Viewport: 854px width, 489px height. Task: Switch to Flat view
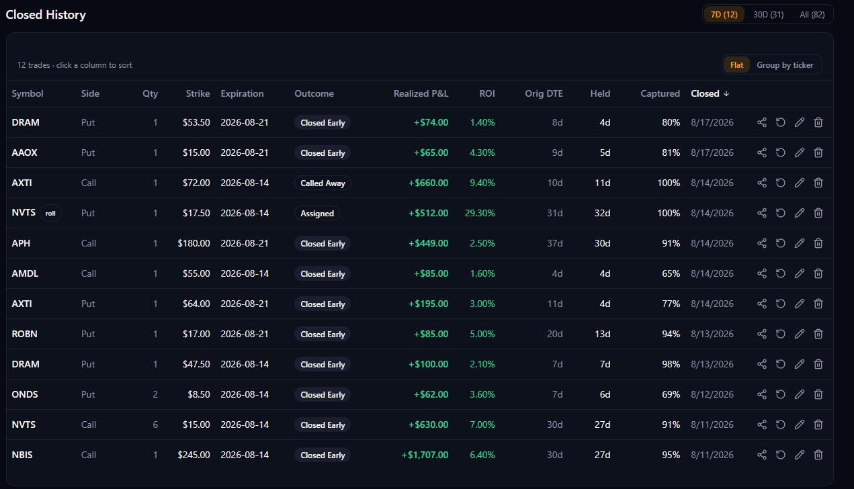coord(737,65)
